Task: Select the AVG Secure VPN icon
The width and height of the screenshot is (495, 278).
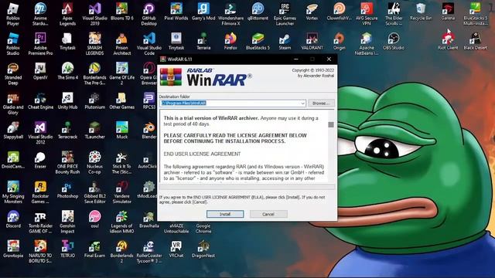Action: [x=367, y=14]
